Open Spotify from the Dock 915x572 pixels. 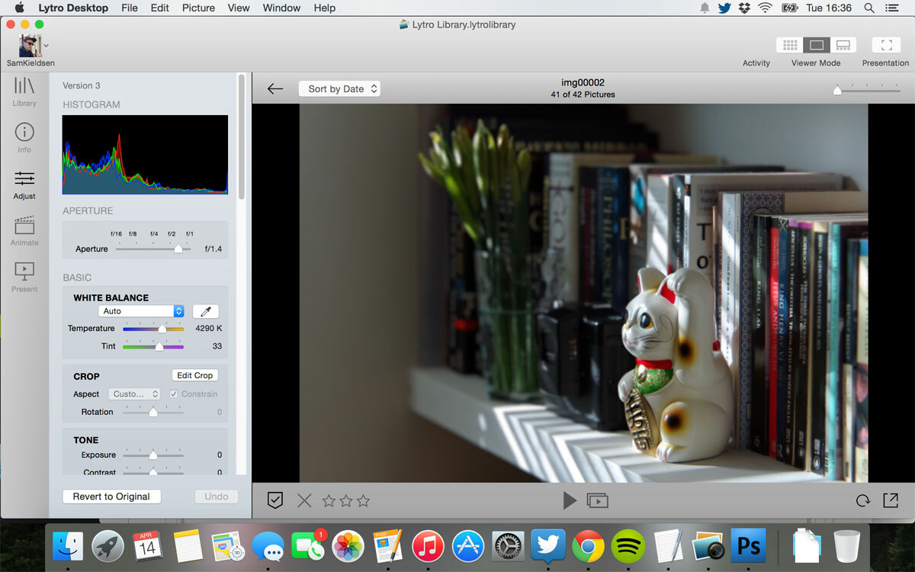tap(628, 546)
